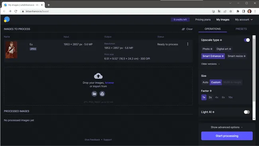Choose Custom size option
The image size is (259, 146).
(x=216, y=82)
